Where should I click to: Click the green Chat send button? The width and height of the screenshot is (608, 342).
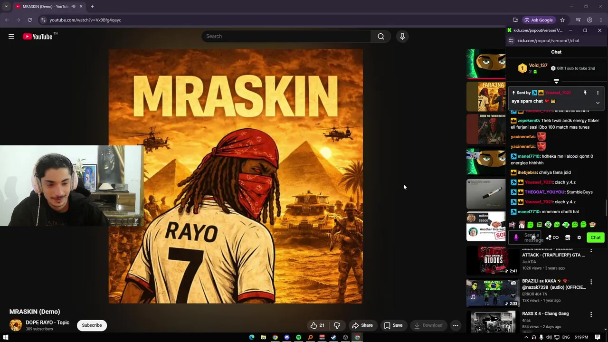click(596, 237)
